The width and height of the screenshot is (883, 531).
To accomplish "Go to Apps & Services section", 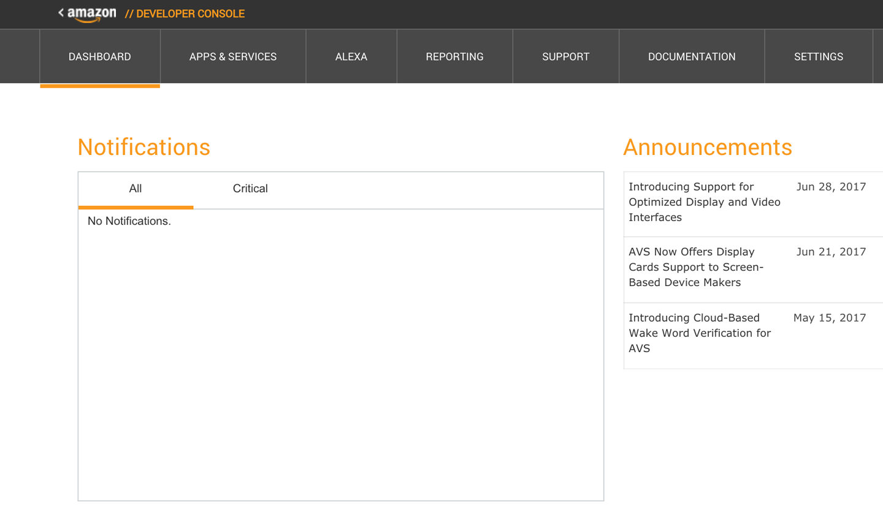I will coord(233,56).
